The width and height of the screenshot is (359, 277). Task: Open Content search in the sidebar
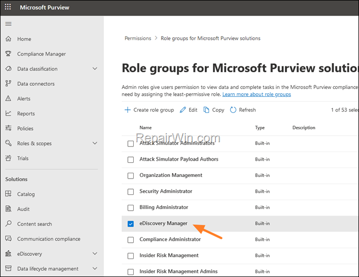pos(34,224)
